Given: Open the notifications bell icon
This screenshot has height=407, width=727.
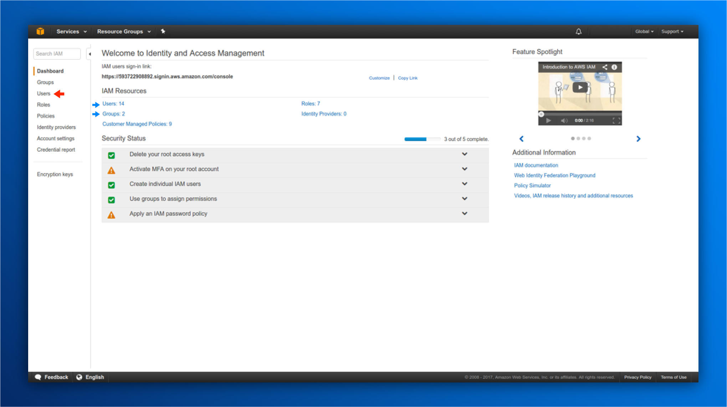Looking at the screenshot, I should [578, 32].
